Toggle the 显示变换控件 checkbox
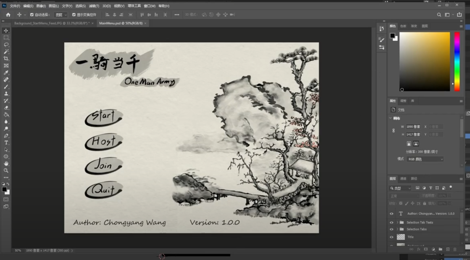 [x=74, y=15]
